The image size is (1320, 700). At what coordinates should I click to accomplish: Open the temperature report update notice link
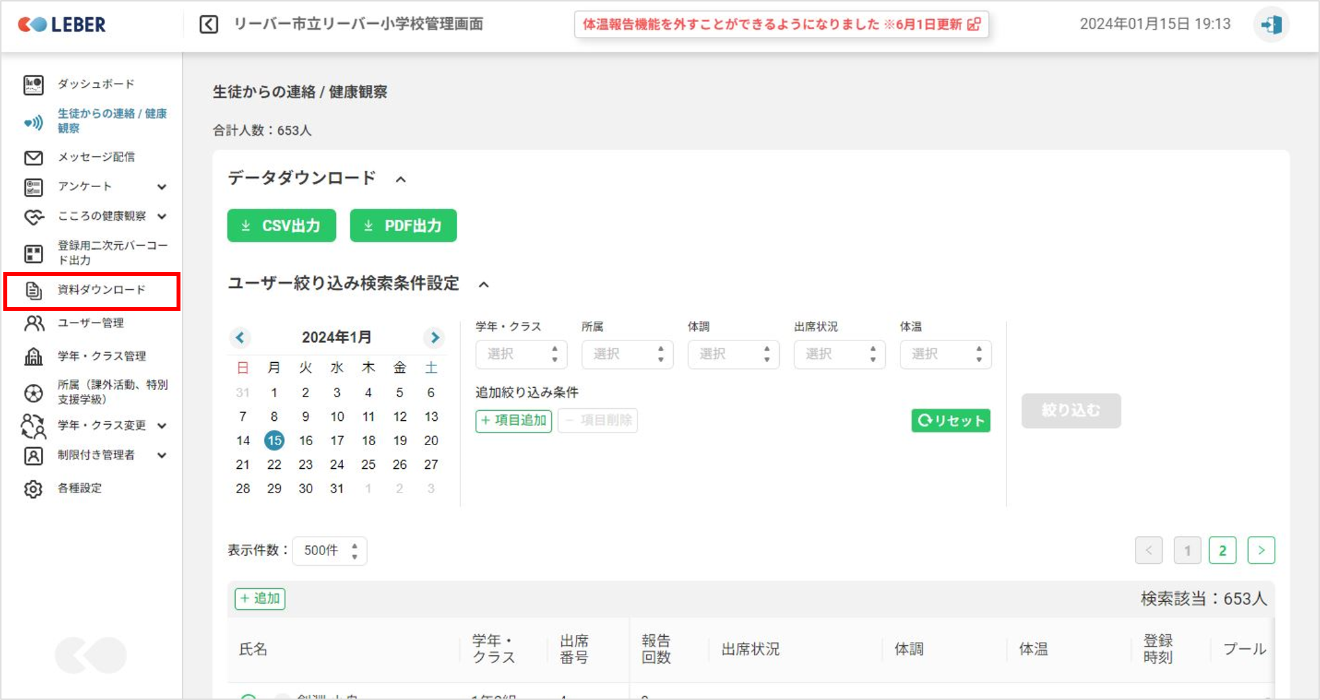(781, 25)
